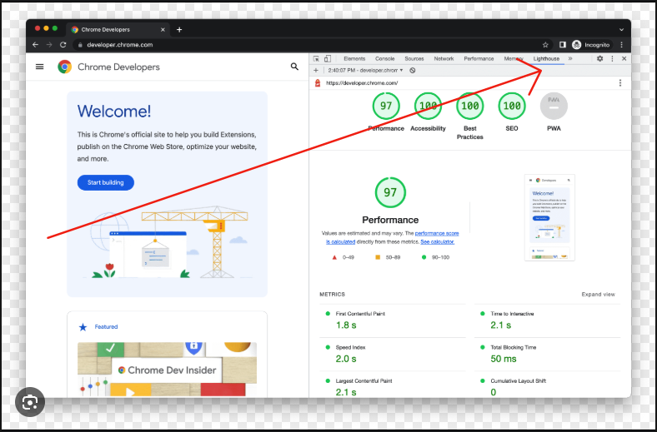The height and width of the screenshot is (432, 657).
Task: Switch to the Performance tab
Action: click(x=479, y=59)
